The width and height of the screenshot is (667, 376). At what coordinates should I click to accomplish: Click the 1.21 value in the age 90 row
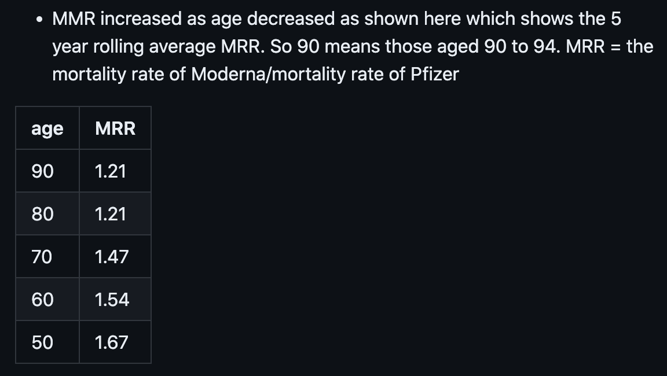point(110,171)
